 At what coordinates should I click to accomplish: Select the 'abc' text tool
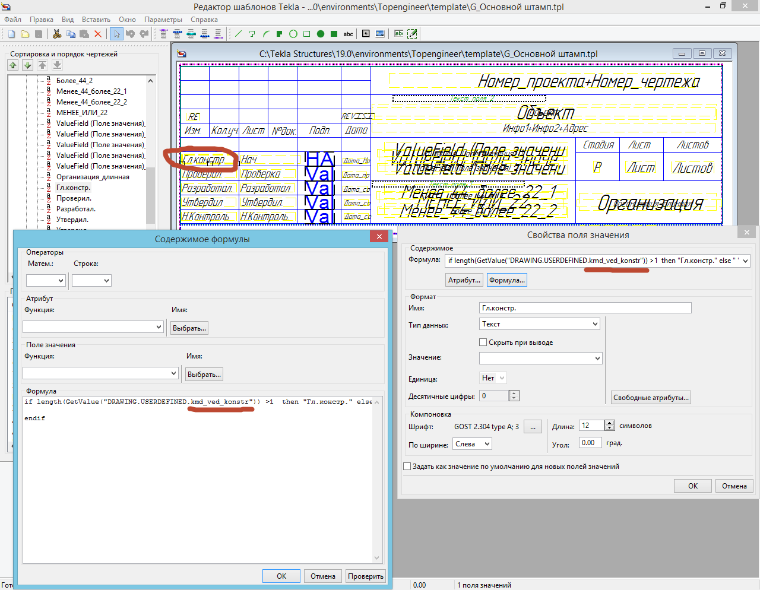349,34
